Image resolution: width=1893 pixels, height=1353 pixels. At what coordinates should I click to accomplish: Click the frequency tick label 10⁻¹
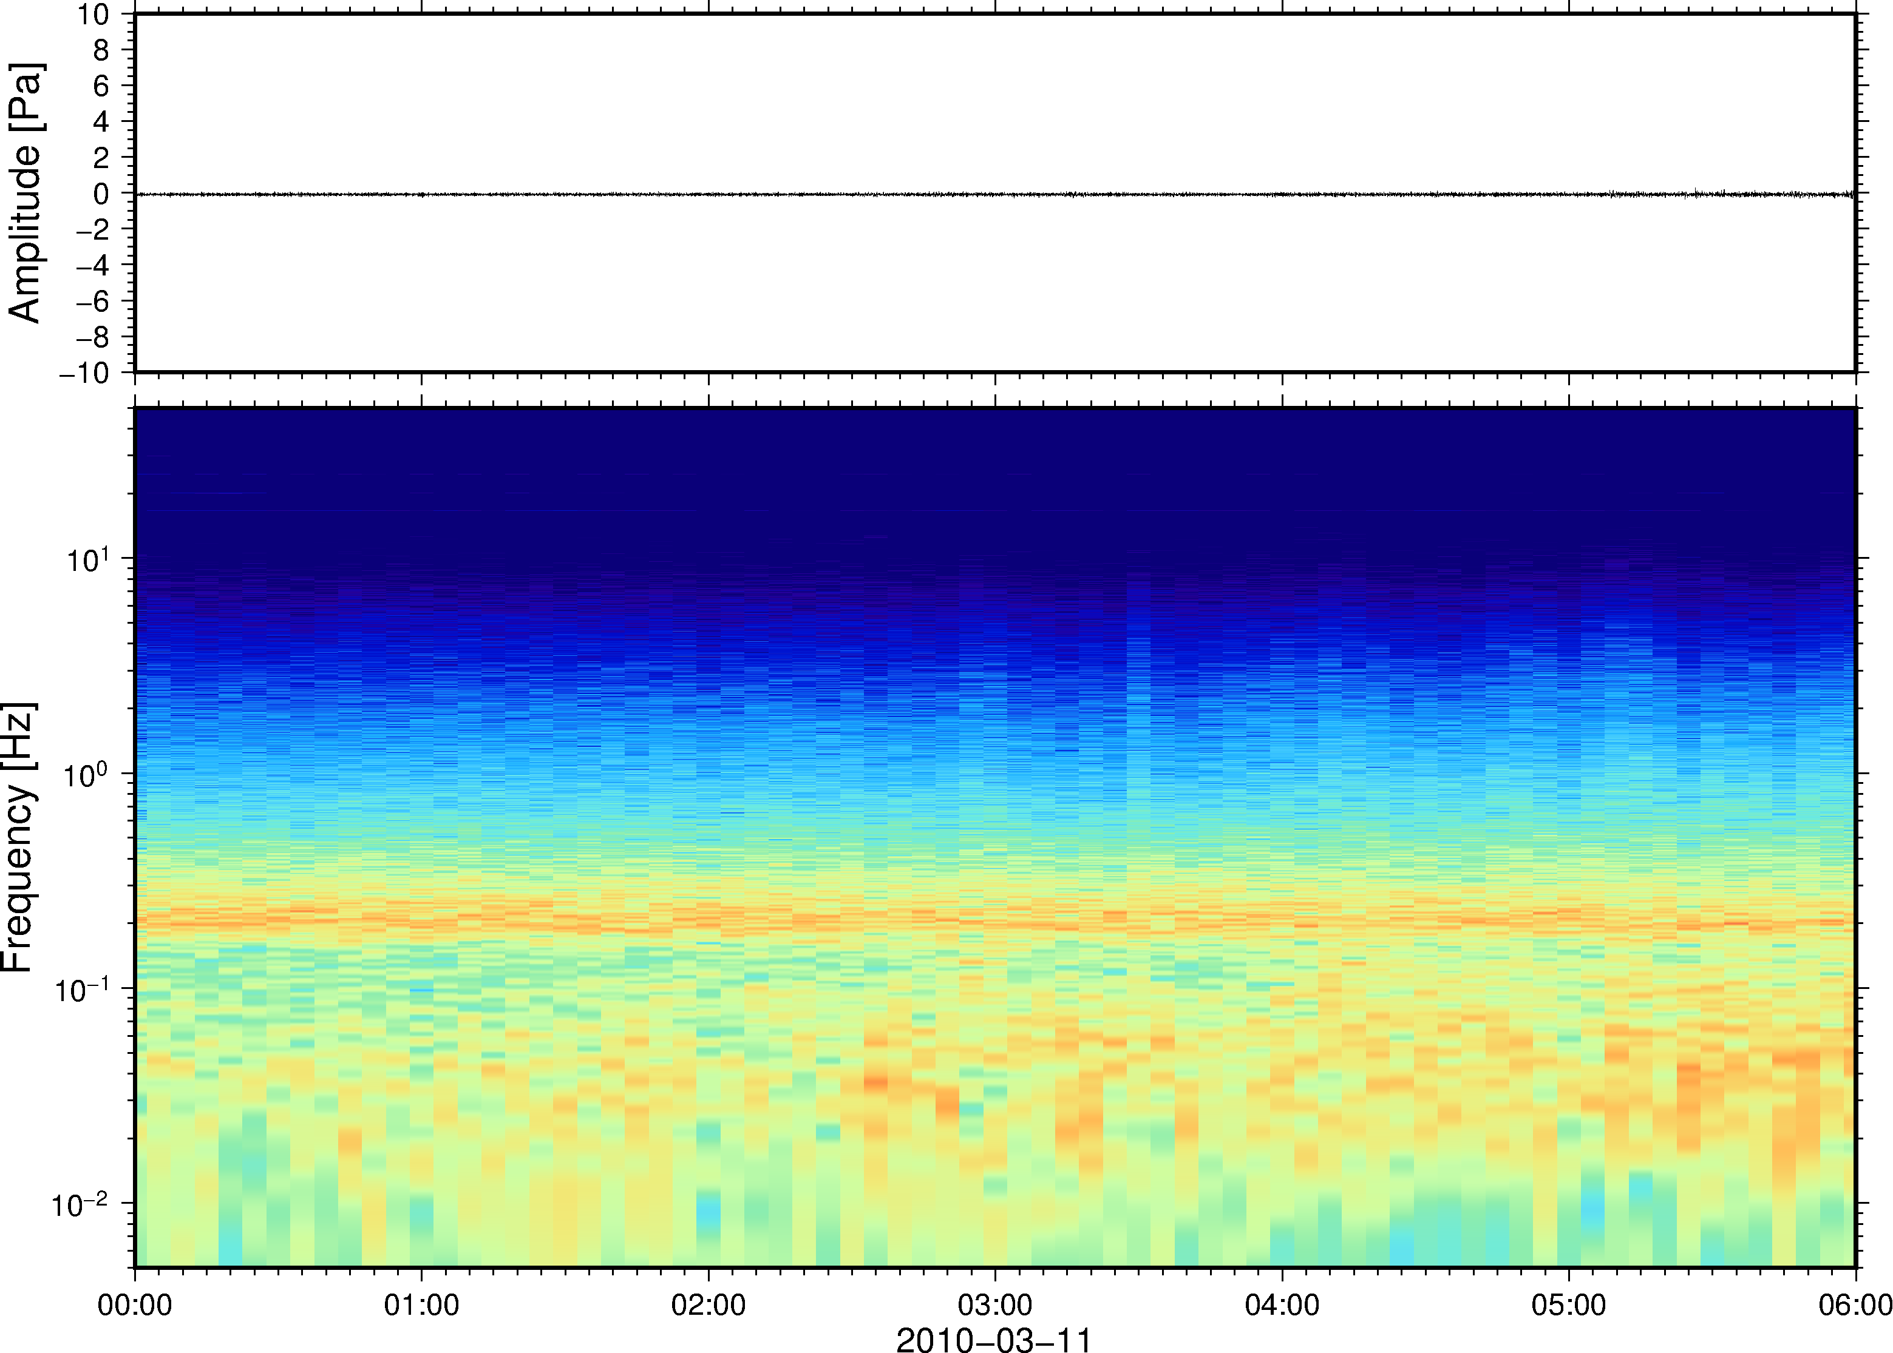coord(82,989)
